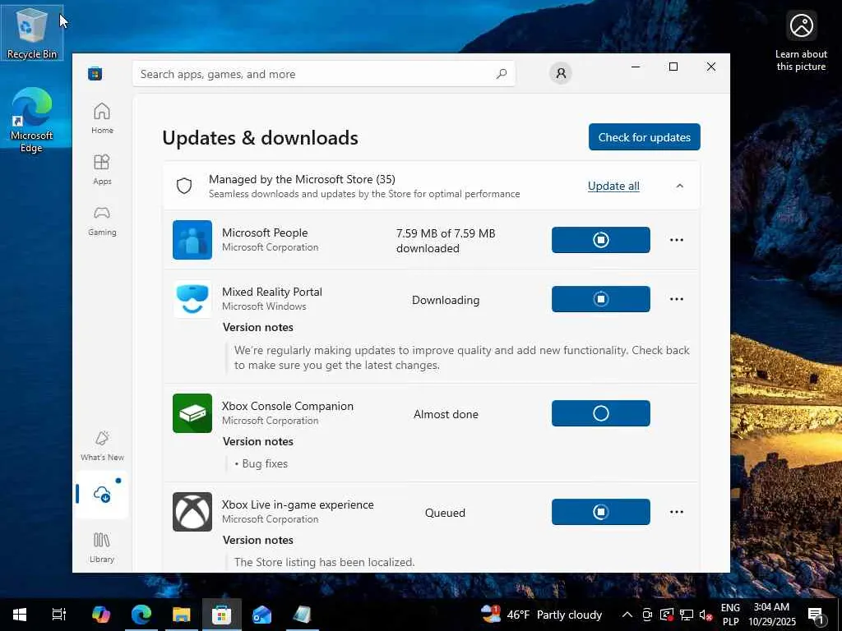The width and height of the screenshot is (842, 631).
Task: Collapse the Managed by Microsoft Store group
Action: tap(679, 186)
